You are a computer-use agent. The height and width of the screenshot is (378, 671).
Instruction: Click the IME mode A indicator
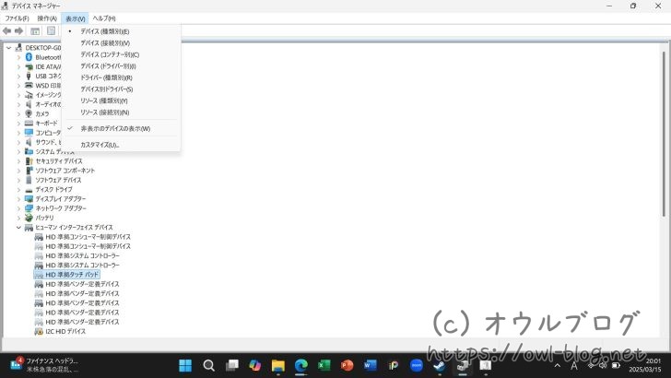pyautogui.click(x=574, y=365)
